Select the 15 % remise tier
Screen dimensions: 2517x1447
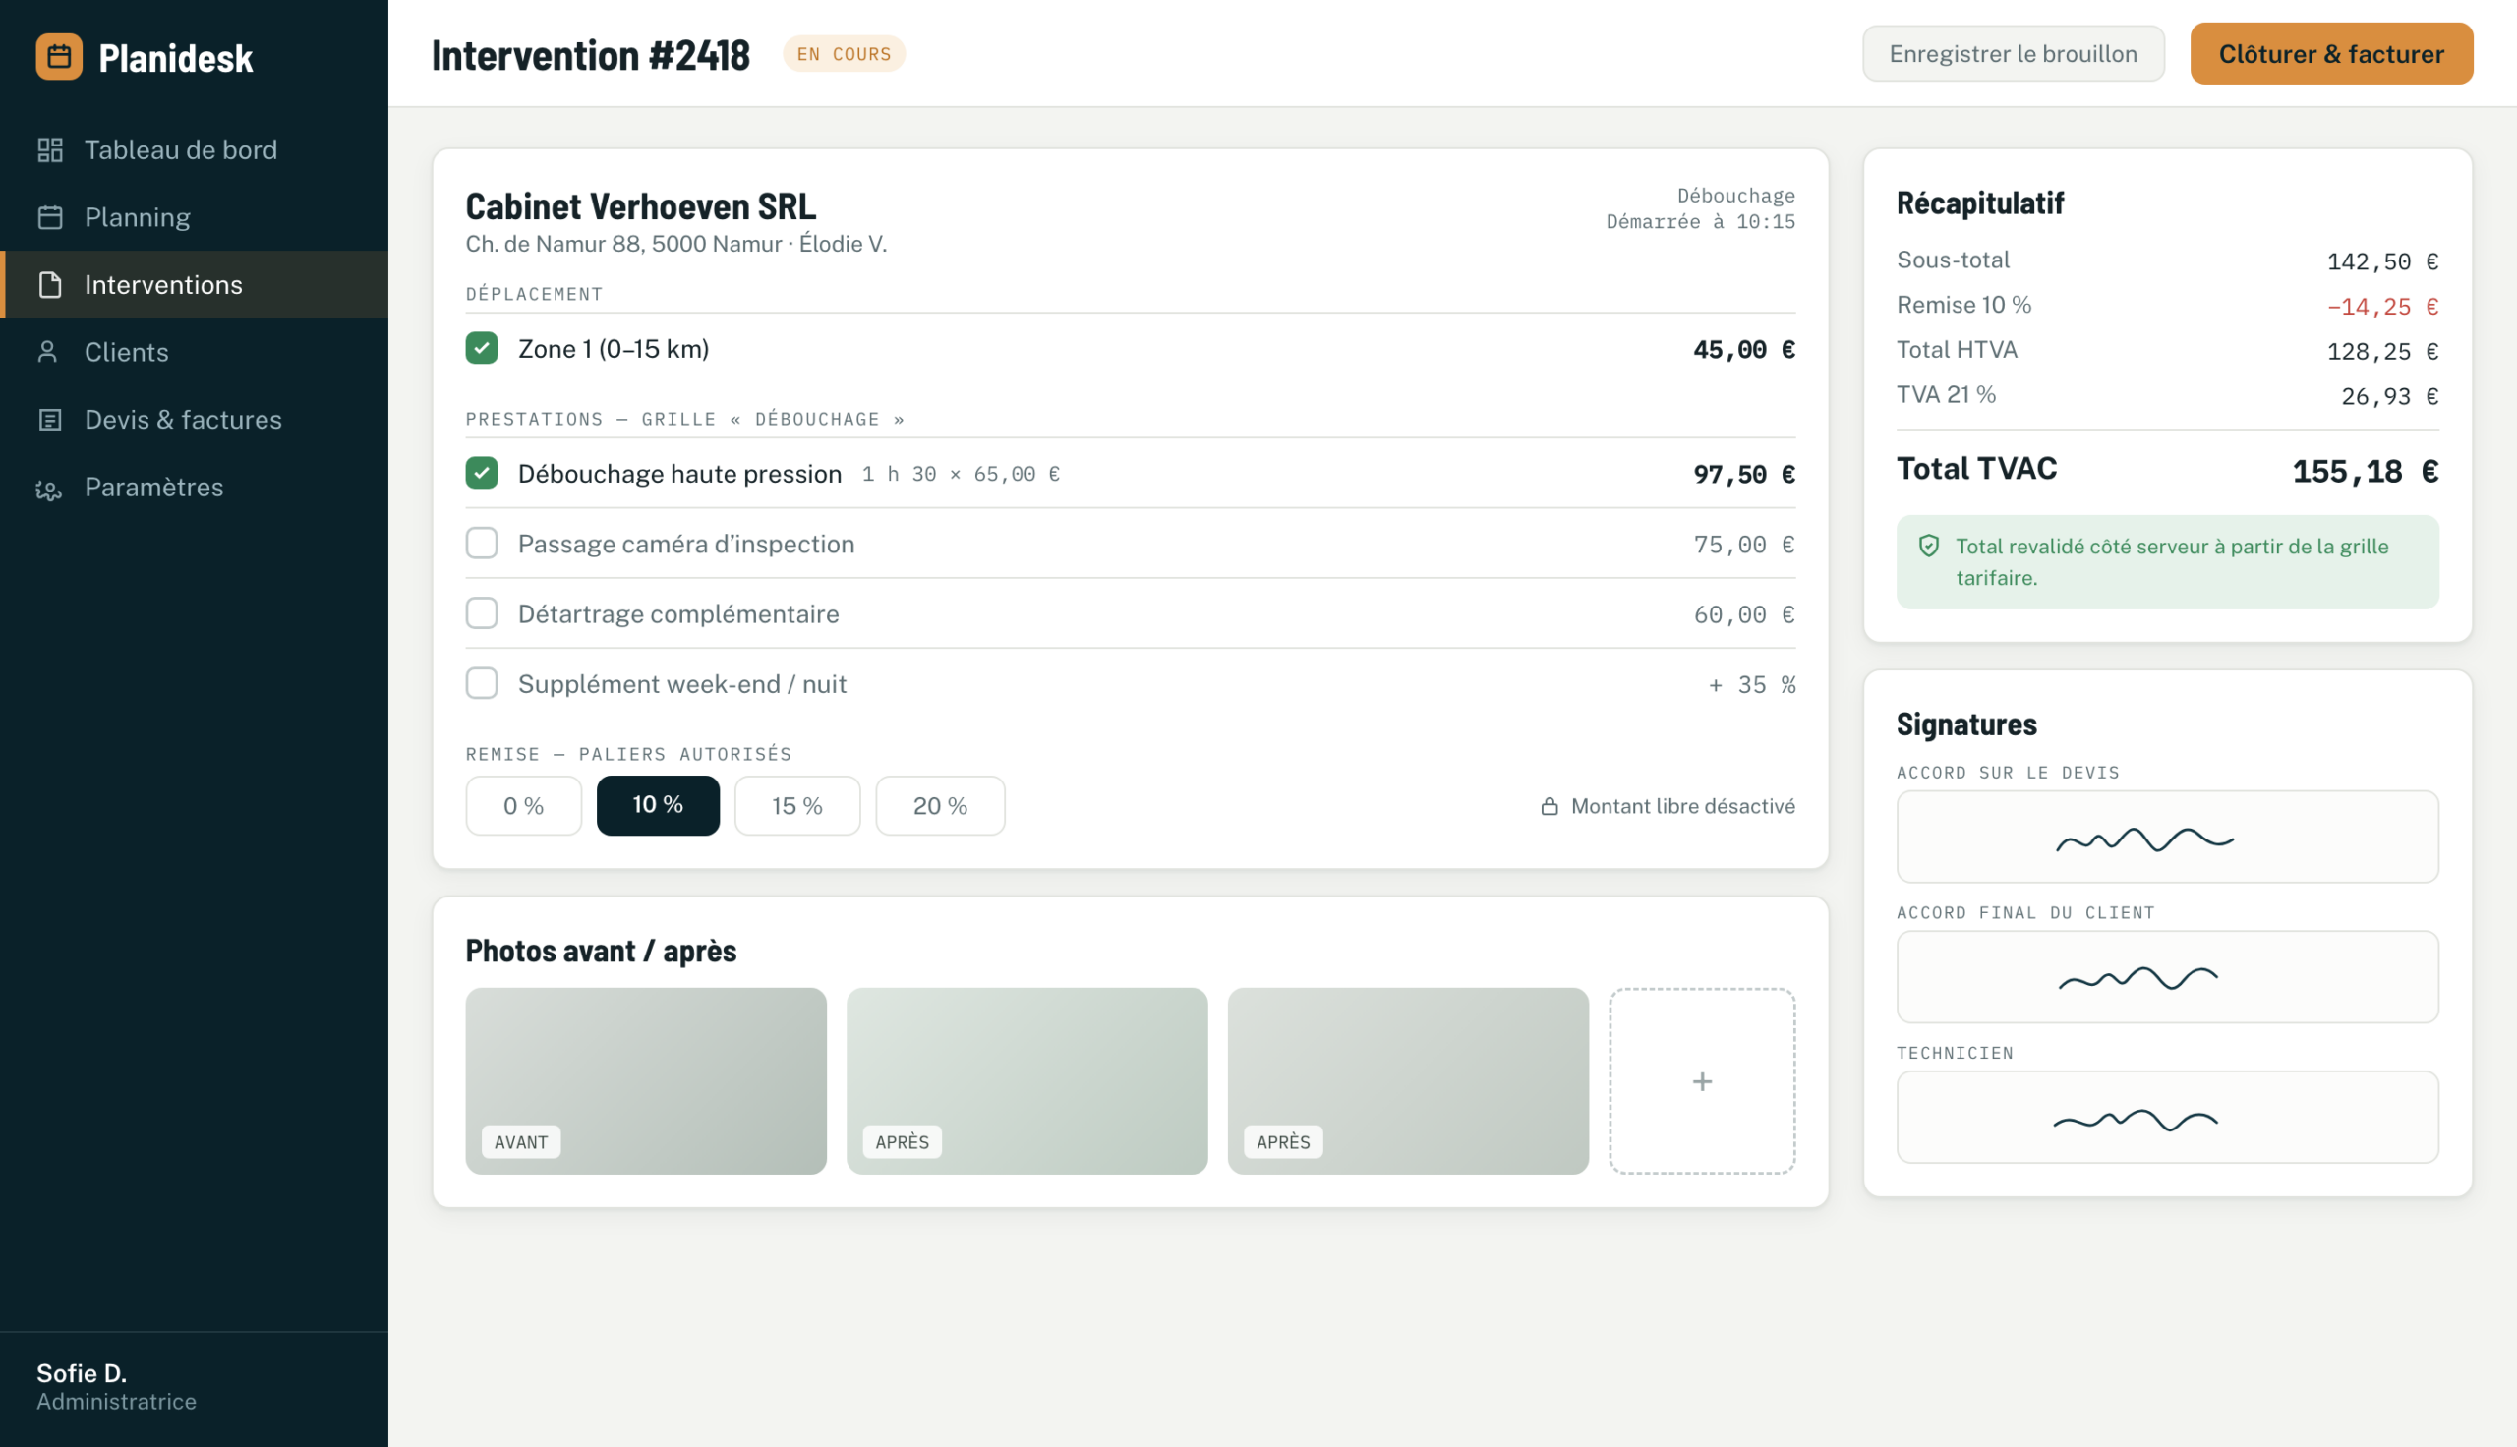(797, 806)
